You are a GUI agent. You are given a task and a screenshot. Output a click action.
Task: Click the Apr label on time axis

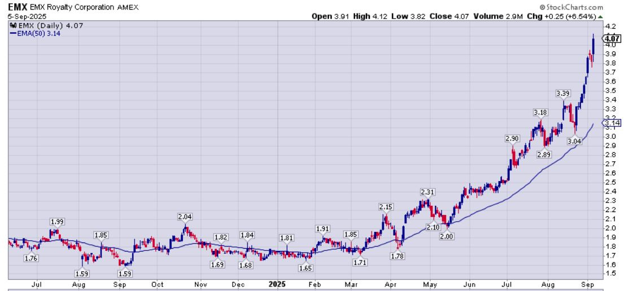tap(391, 285)
